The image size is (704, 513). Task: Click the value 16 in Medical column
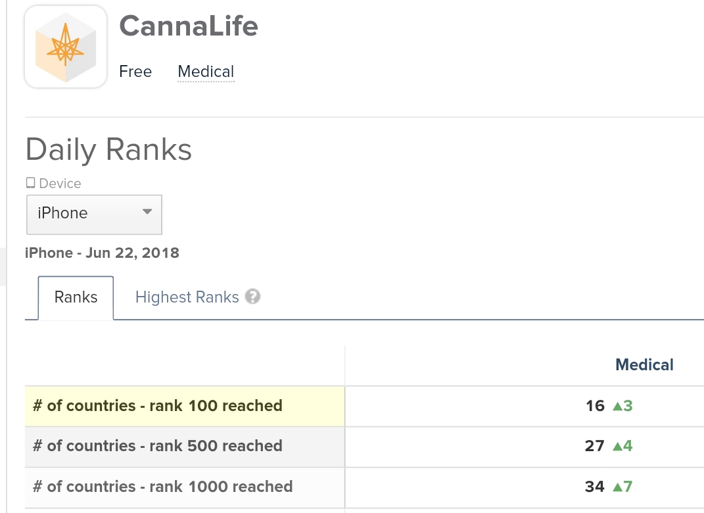[595, 406]
